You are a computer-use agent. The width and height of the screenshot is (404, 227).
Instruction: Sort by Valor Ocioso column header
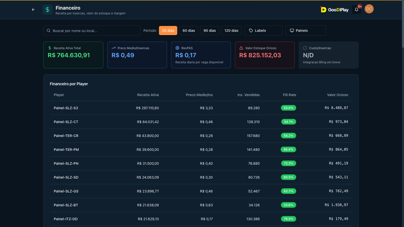pos(338,95)
